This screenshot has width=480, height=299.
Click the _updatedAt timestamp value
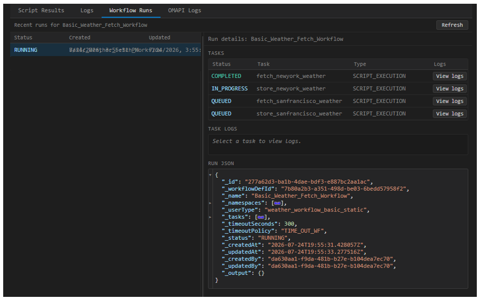pyautogui.click(x=315, y=252)
